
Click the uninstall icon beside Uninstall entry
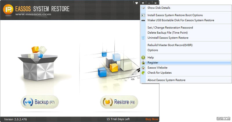(x=143, y=38)
